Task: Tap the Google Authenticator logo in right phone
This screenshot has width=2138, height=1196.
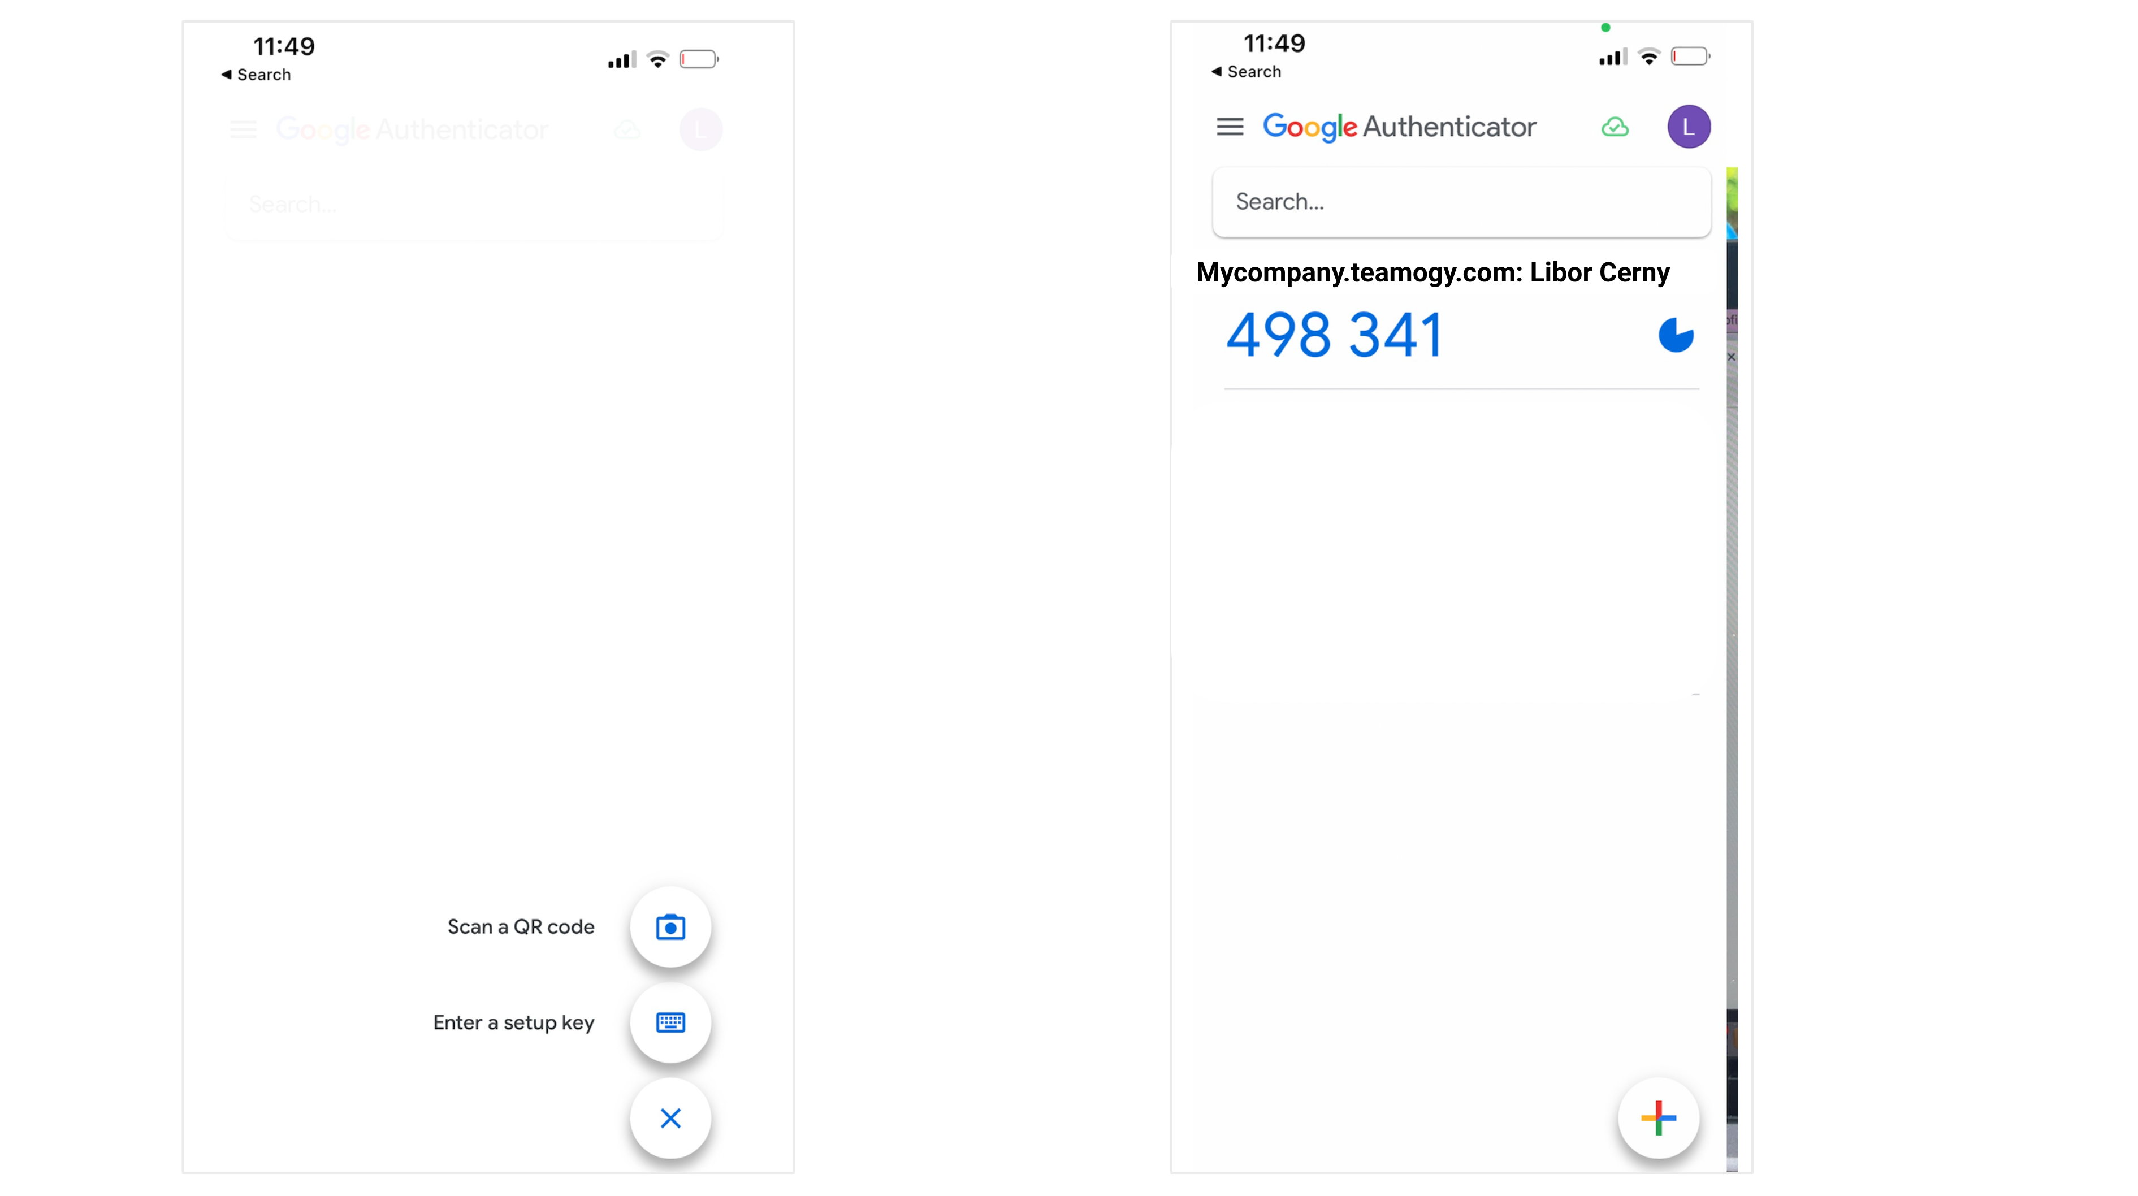Action: tap(1399, 127)
